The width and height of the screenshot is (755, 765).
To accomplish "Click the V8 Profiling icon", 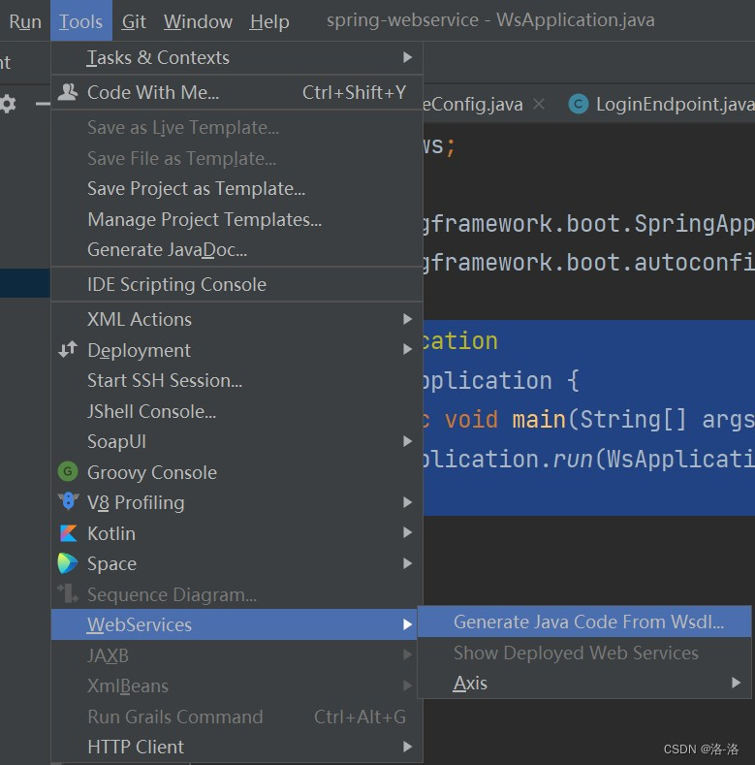I will click(x=68, y=501).
